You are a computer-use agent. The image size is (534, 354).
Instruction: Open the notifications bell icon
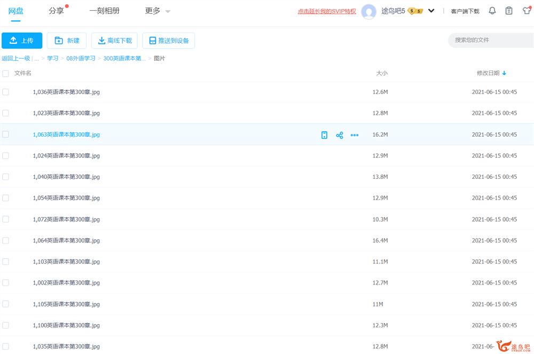(x=492, y=11)
